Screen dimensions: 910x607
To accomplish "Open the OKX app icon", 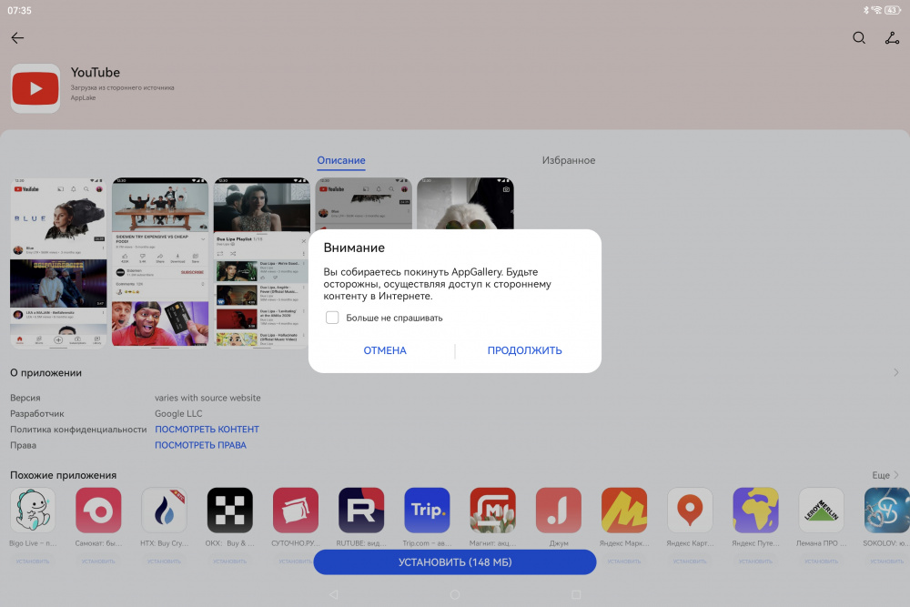I will [x=230, y=511].
